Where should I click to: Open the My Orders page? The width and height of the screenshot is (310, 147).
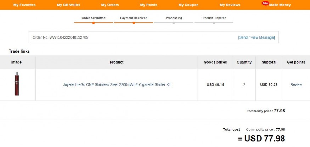coord(110,5)
